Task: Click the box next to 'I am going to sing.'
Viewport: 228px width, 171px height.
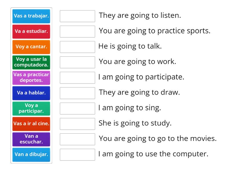Action: 78,109
